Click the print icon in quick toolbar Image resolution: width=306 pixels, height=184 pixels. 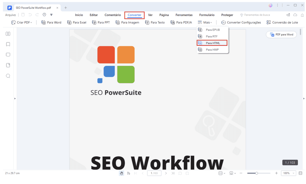[44, 15]
